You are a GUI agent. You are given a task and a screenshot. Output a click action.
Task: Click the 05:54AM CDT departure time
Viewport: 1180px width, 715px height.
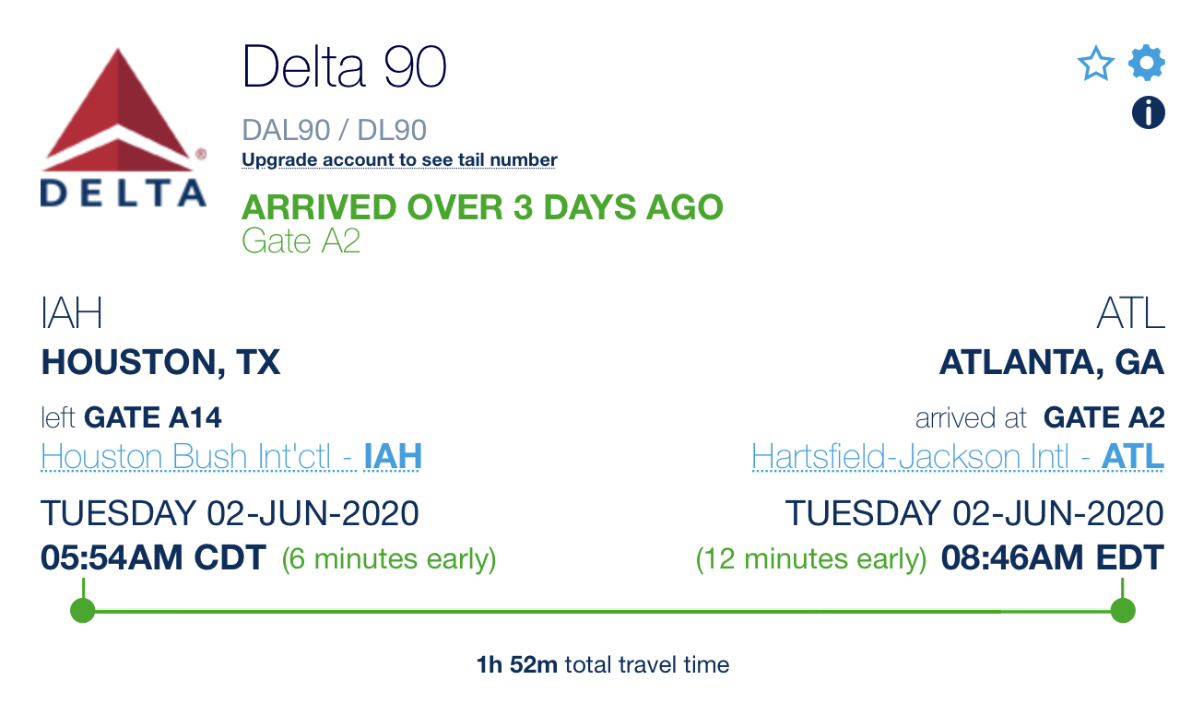(154, 558)
